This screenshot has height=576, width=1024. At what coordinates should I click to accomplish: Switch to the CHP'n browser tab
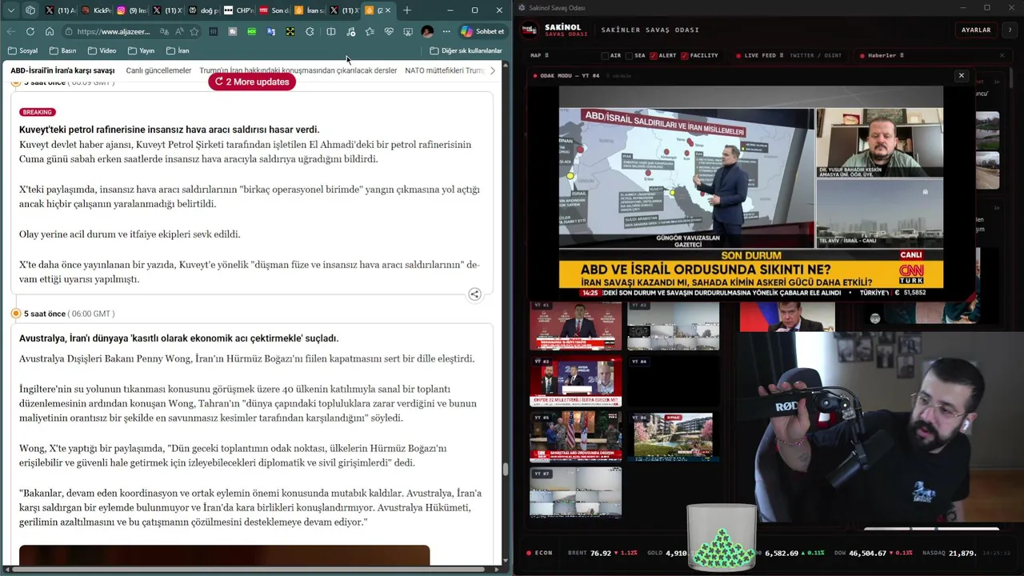click(238, 10)
